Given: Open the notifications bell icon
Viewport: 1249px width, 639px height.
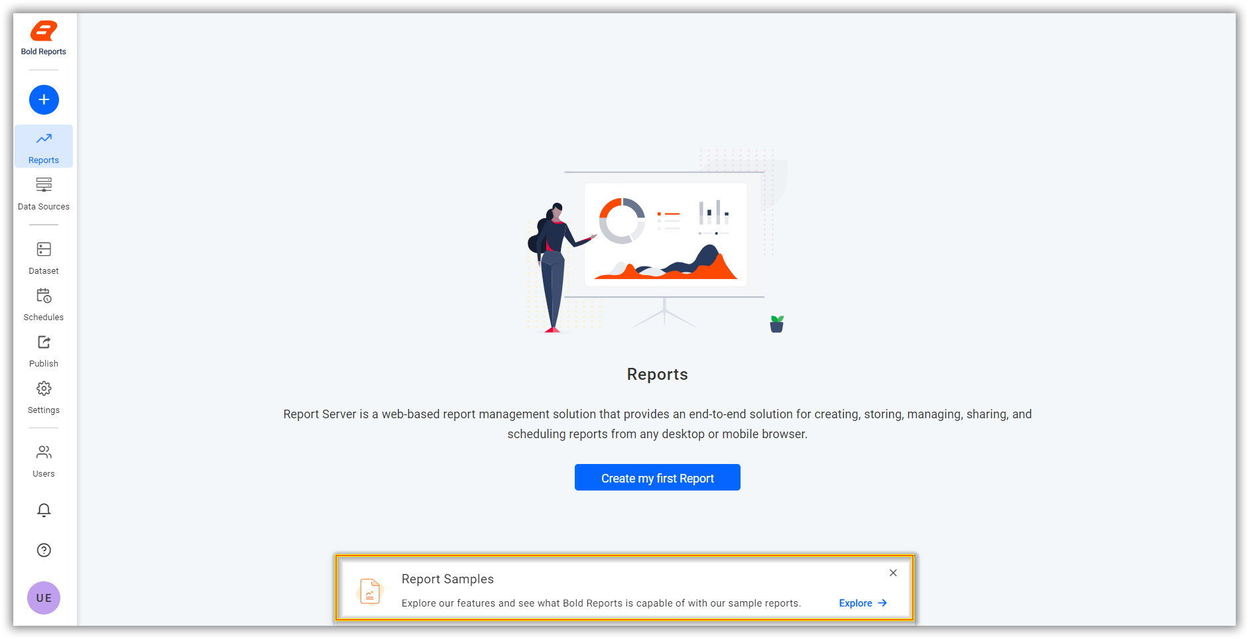Looking at the screenshot, I should pyautogui.click(x=44, y=510).
